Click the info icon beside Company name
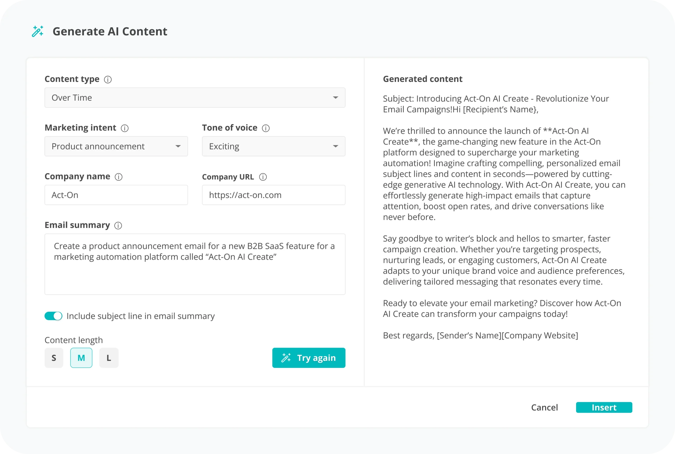The height and width of the screenshot is (454, 675). [119, 177]
